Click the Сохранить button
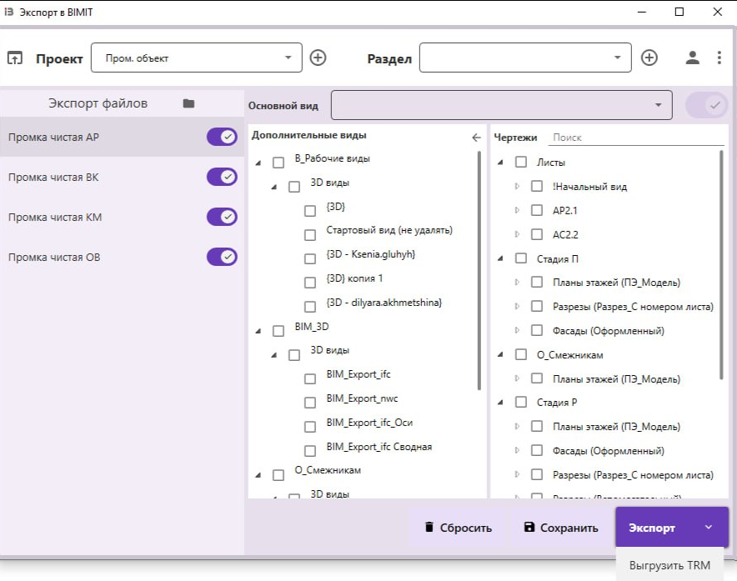 click(x=561, y=528)
